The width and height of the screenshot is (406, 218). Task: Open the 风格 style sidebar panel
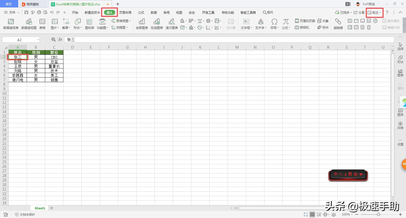pos(400,125)
